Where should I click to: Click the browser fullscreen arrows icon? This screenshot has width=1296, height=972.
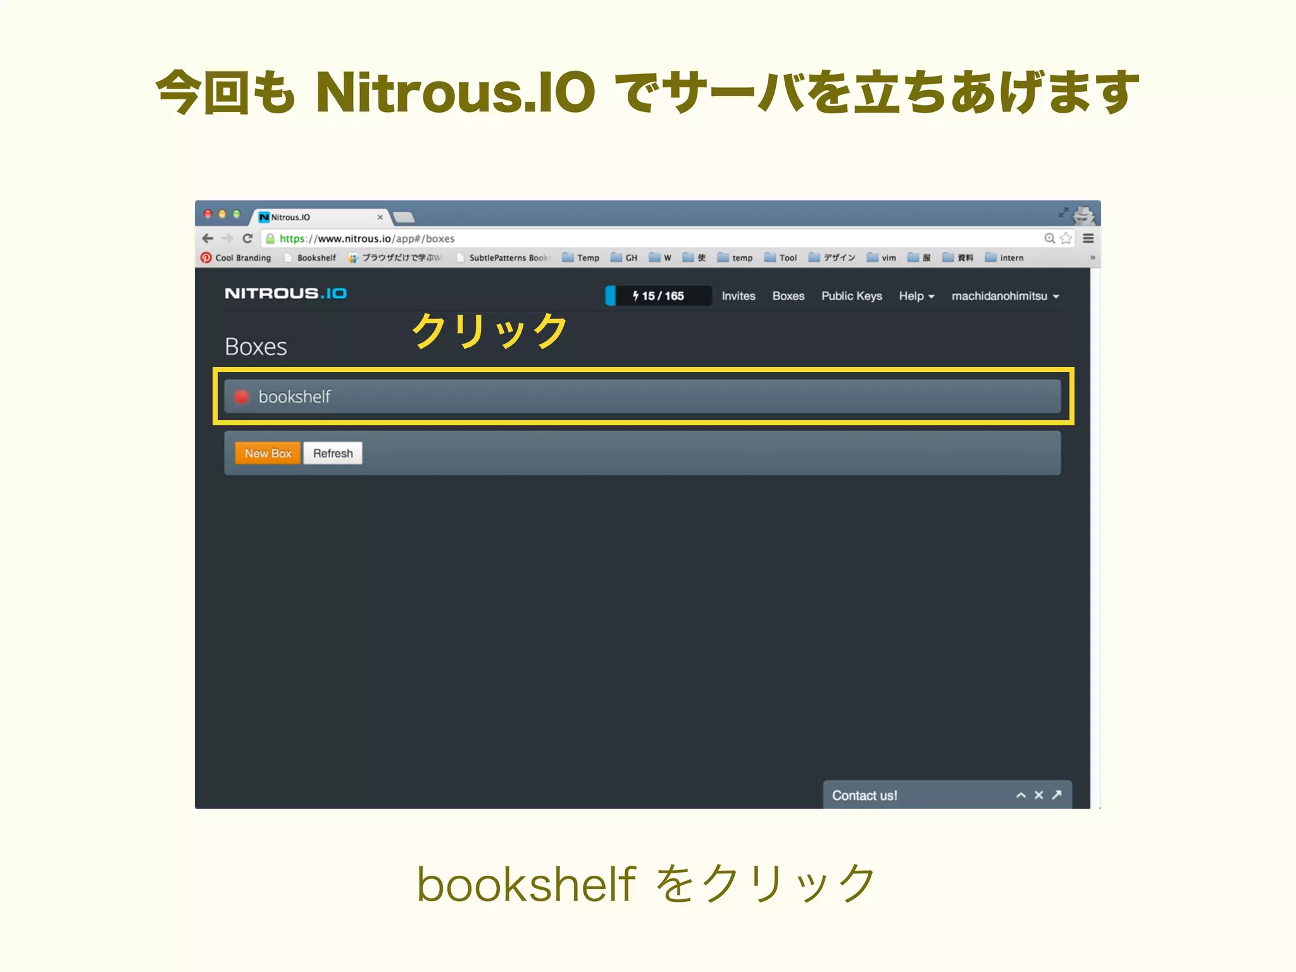click(x=1063, y=213)
